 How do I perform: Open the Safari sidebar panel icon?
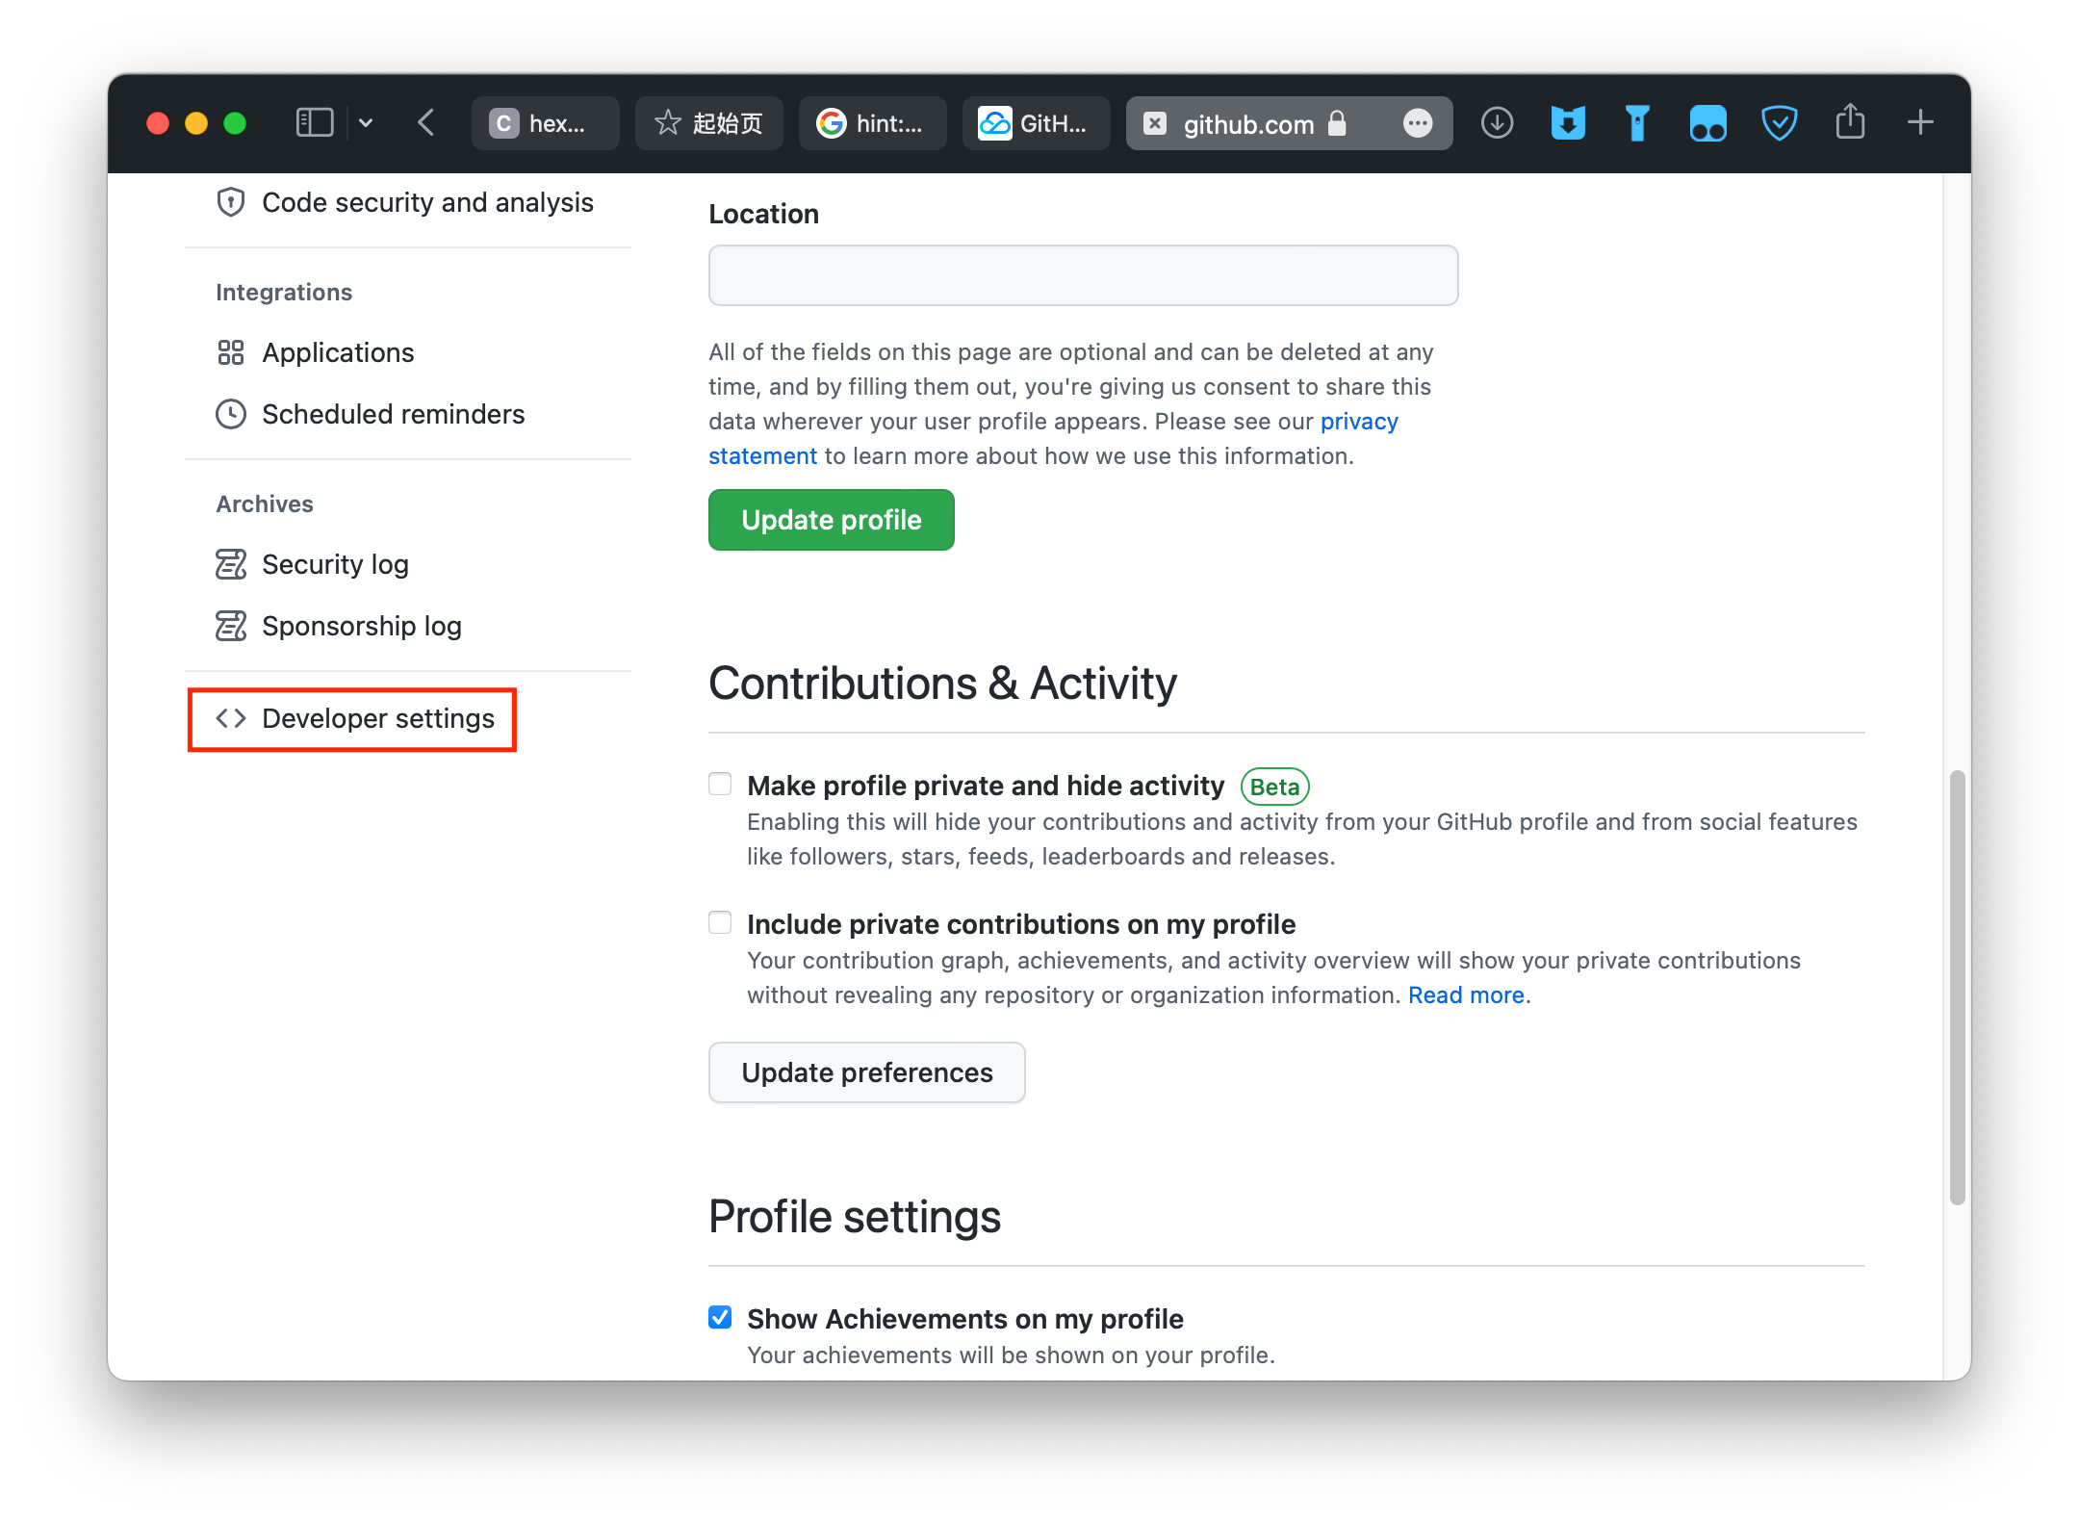point(314,123)
